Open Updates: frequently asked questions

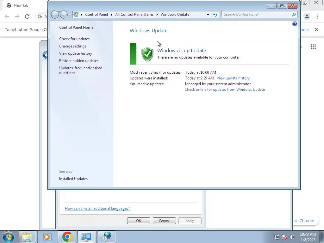[81, 70]
